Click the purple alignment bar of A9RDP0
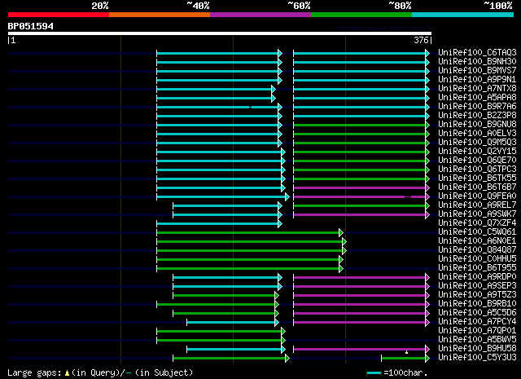This screenshot has height=379, width=521. [361, 277]
